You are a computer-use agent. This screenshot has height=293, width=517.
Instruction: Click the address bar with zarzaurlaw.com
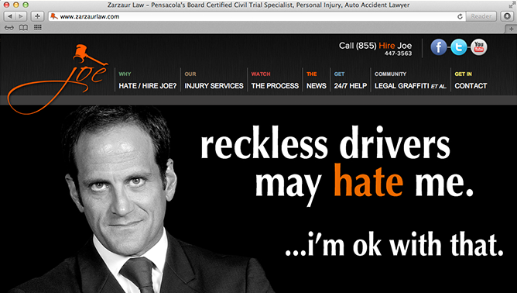[256, 16]
